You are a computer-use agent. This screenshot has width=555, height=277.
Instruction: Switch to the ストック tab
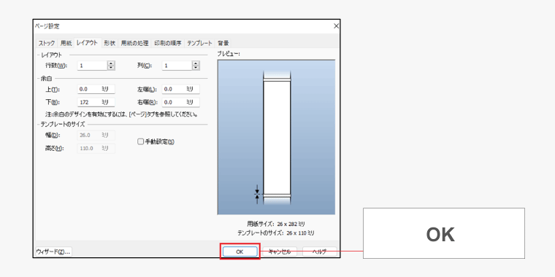(x=47, y=43)
